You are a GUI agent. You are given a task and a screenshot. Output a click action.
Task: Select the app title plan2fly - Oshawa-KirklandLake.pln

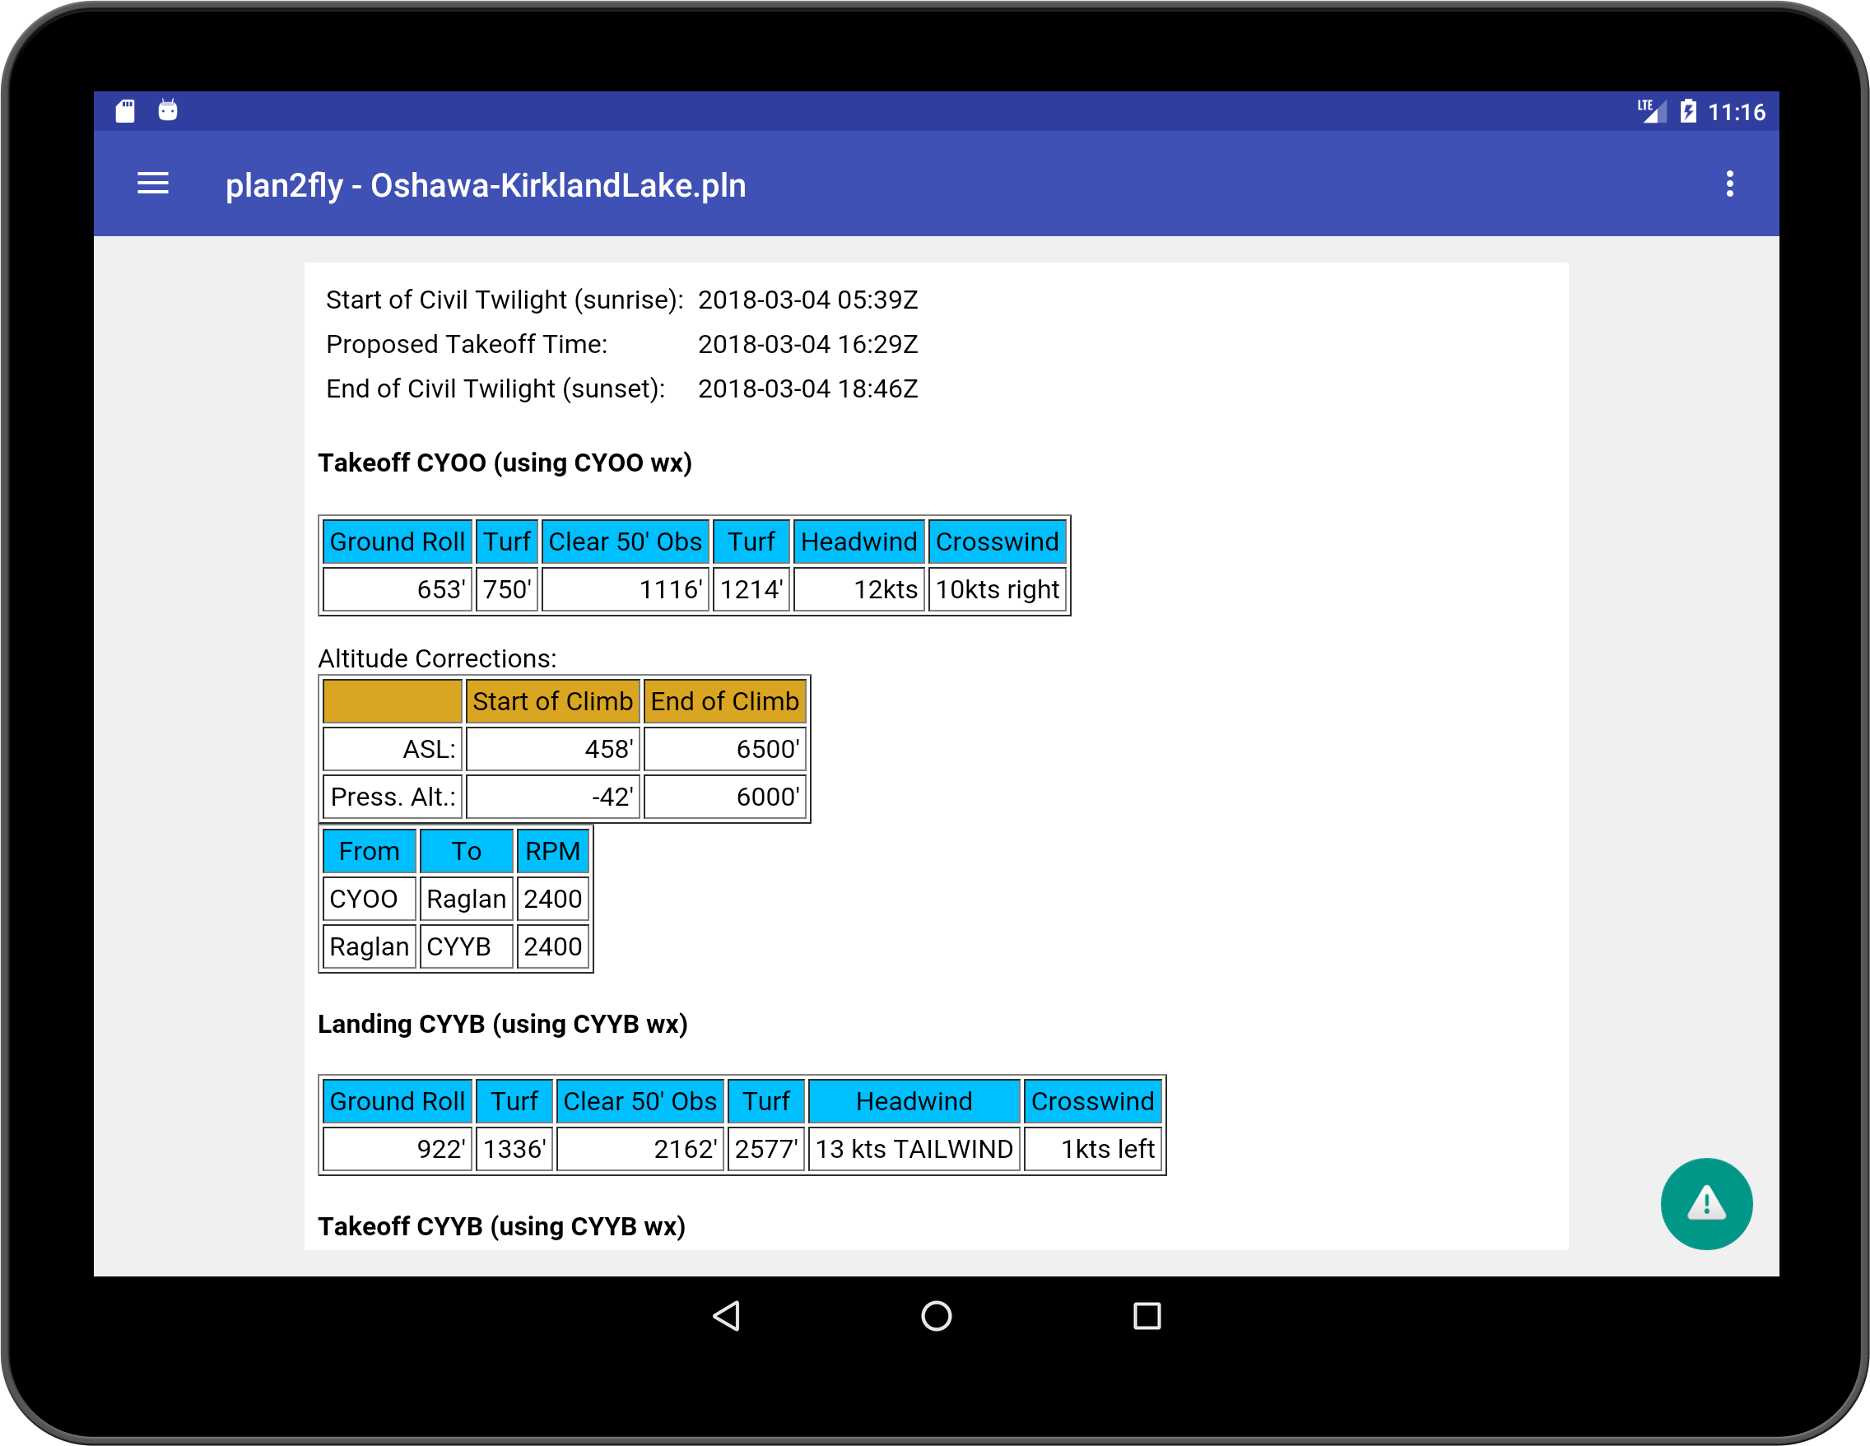[x=486, y=184]
